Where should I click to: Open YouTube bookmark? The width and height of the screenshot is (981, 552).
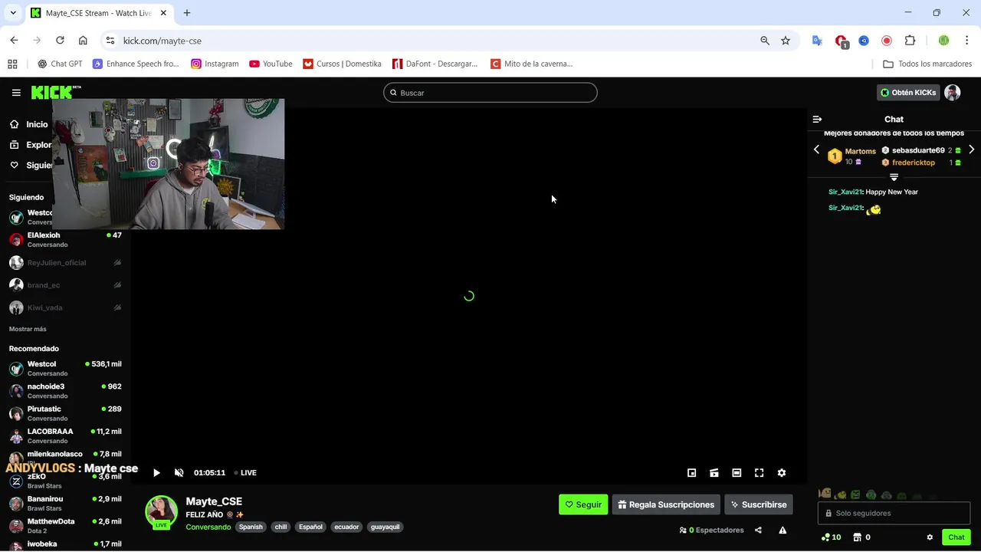(271, 64)
